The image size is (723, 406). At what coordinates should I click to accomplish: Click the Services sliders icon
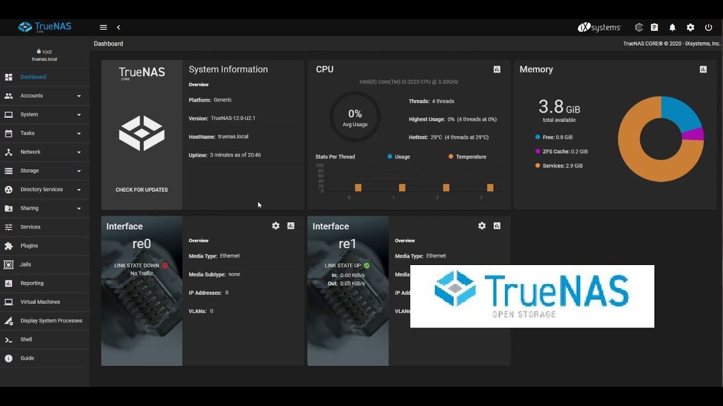8,227
